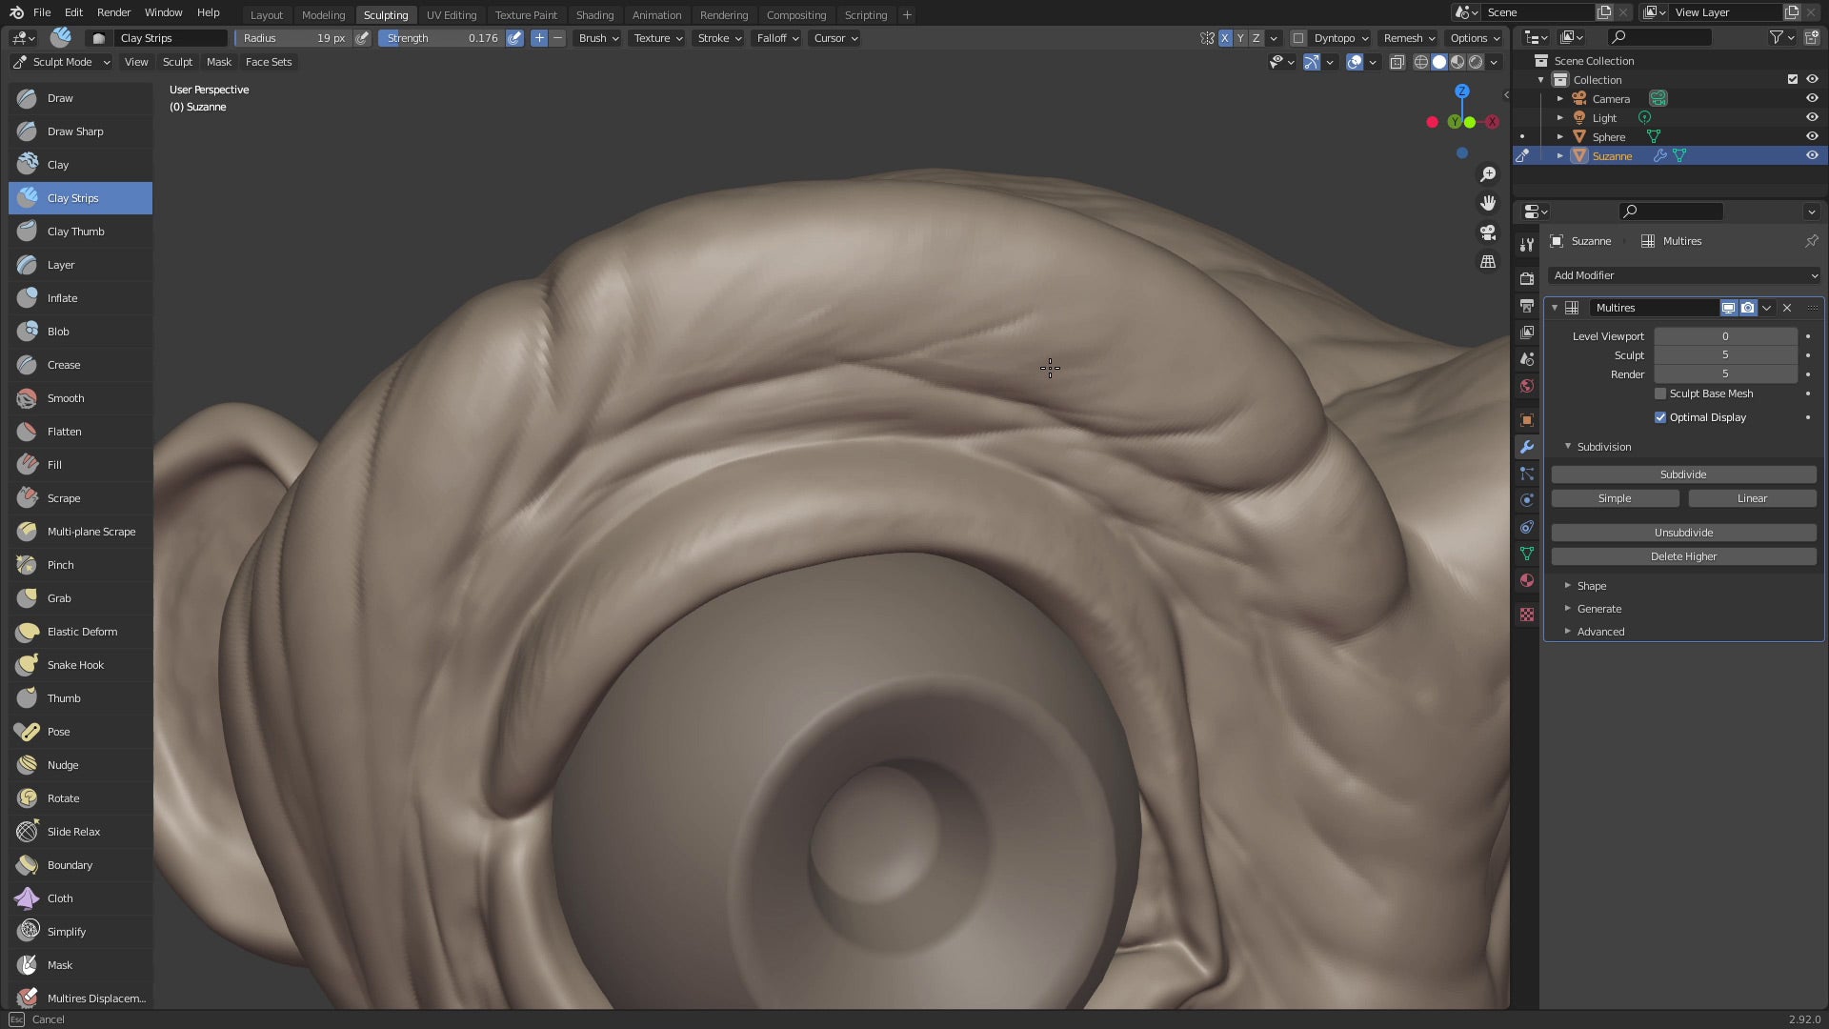The width and height of the screenshot is (1829, 1029).
Task: Open the Add Modifier dropdown
Action: point(1684,275)
